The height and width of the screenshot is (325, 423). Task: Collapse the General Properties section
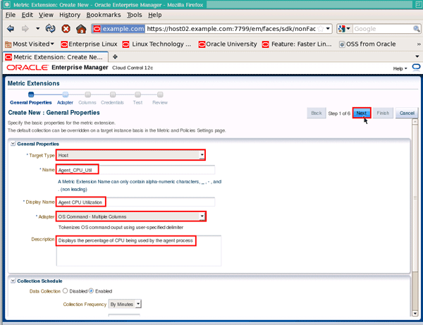13,144
